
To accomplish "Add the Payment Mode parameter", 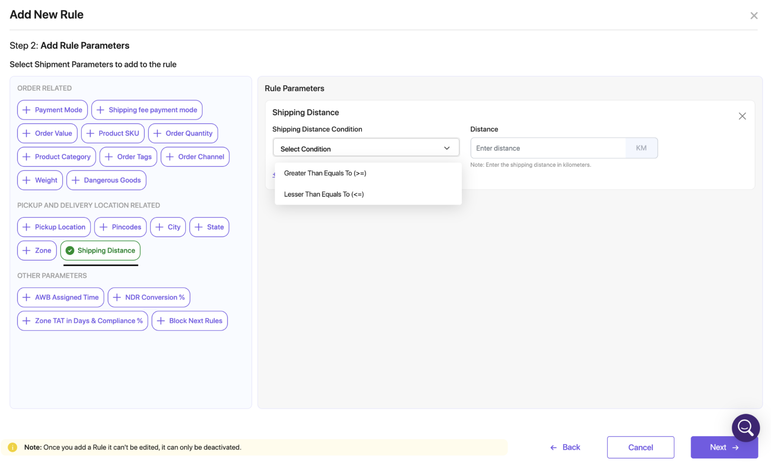I will click(52, 110).
